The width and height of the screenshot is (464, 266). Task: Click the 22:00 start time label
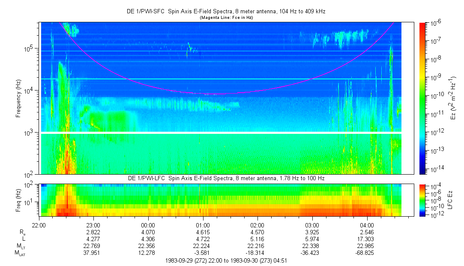coord(39,225)
